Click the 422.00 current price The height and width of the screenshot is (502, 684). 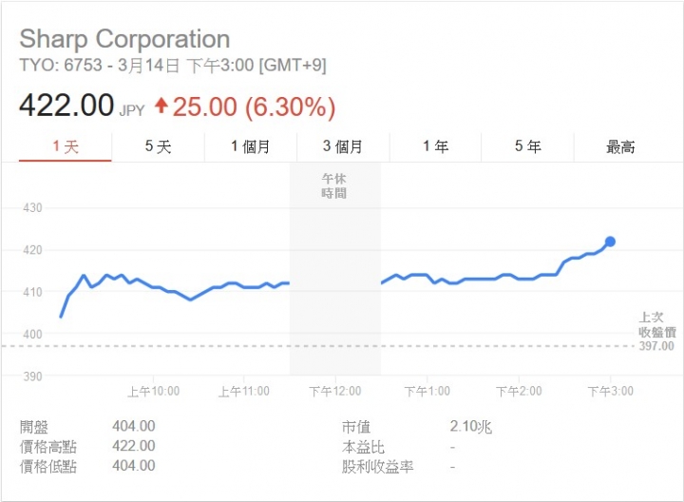tap(66, 106)
